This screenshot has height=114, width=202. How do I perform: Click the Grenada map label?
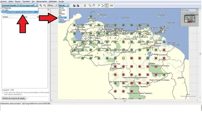click(162, 15)
